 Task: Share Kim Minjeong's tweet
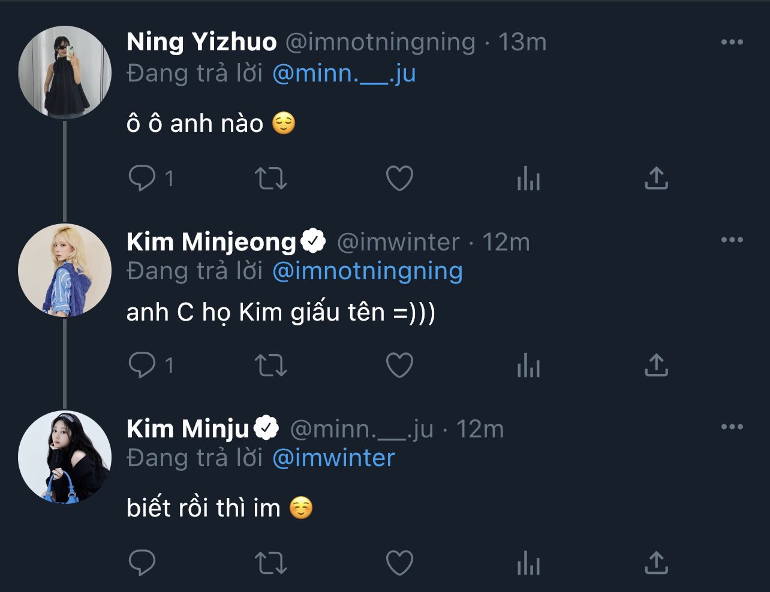click(656, 365)
